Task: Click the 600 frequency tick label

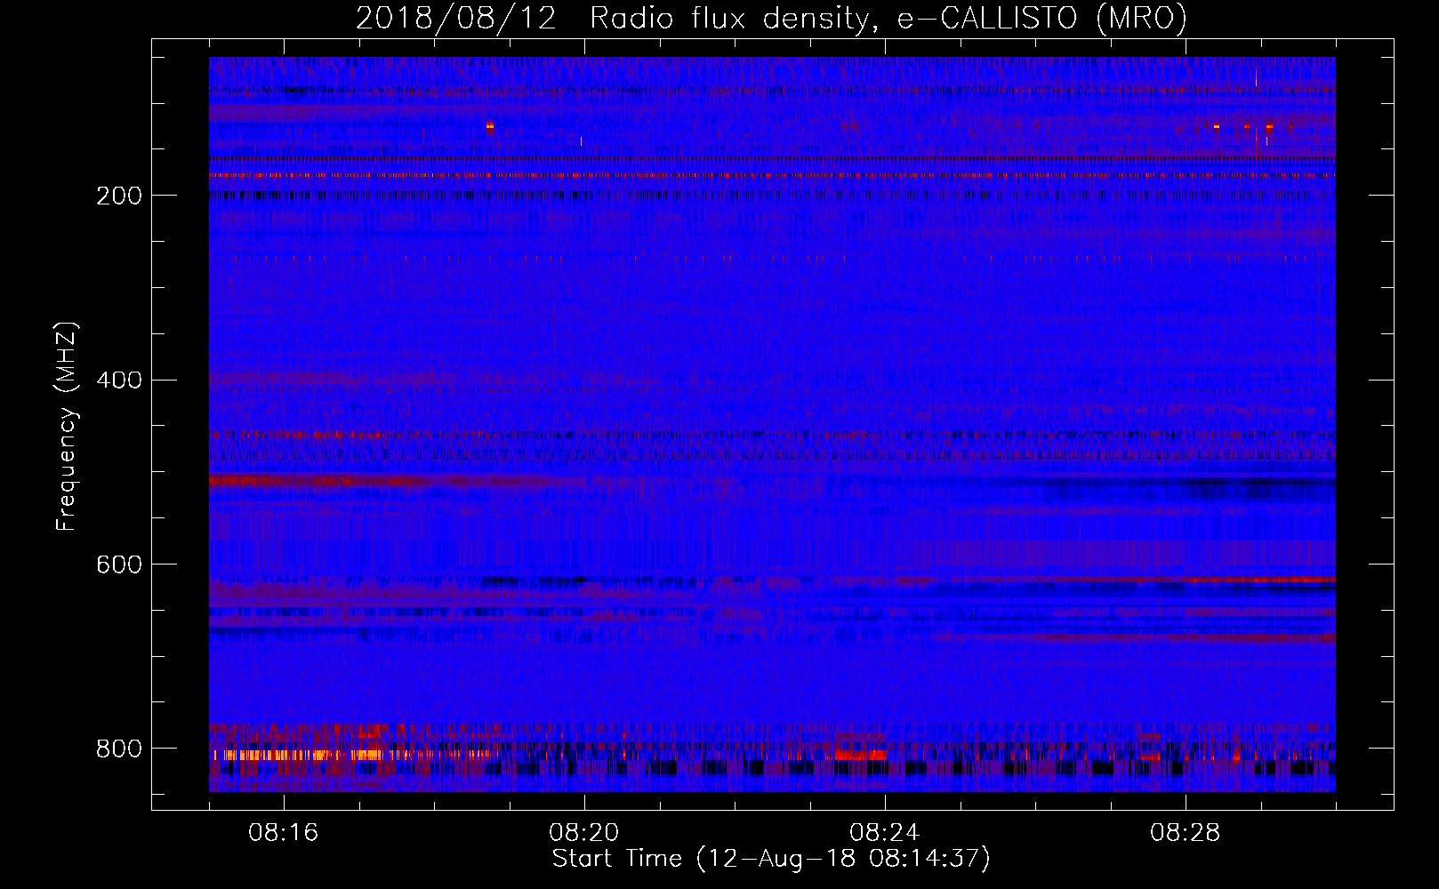Action: pos(119,565)
